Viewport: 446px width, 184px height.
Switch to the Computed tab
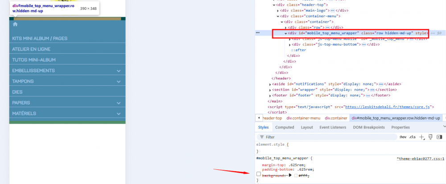coord(285,127)
